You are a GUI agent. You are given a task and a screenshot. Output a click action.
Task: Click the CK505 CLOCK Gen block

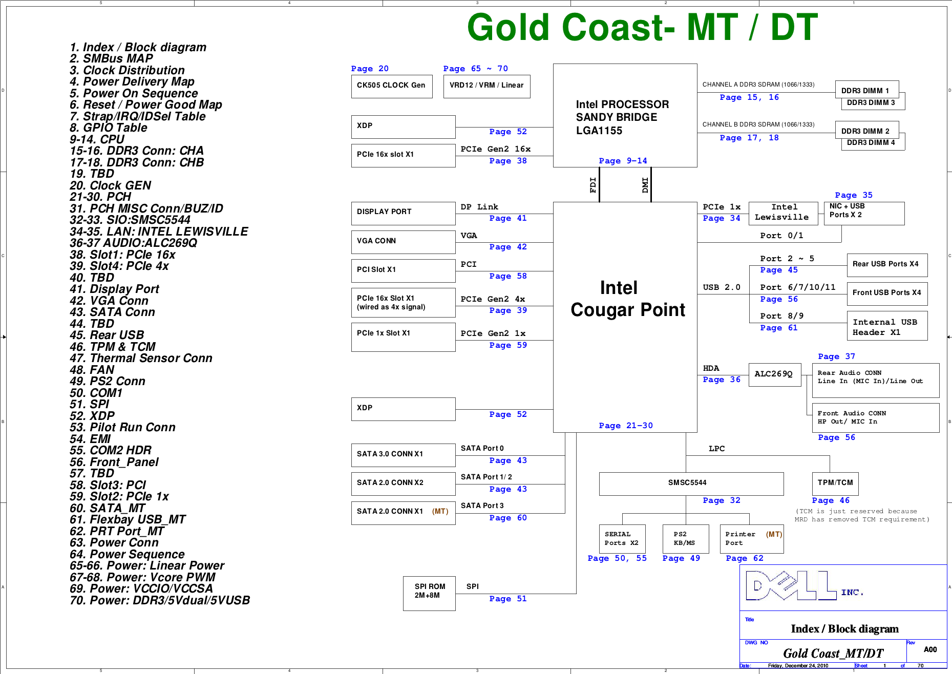[392, 87]
